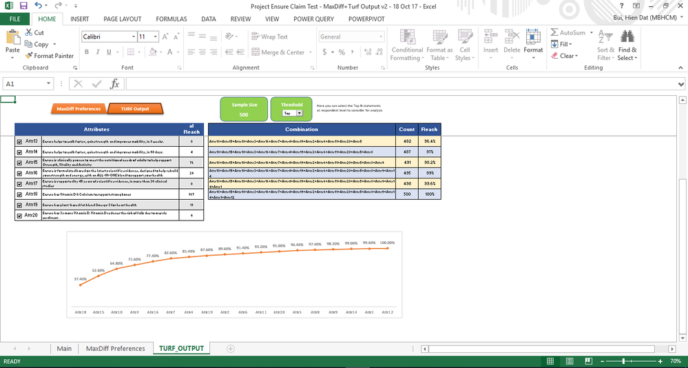Image resolution: width=688 pixels, height=368 pixels.
Task: Save the workbook using the save icon
Action: [23, 6]
